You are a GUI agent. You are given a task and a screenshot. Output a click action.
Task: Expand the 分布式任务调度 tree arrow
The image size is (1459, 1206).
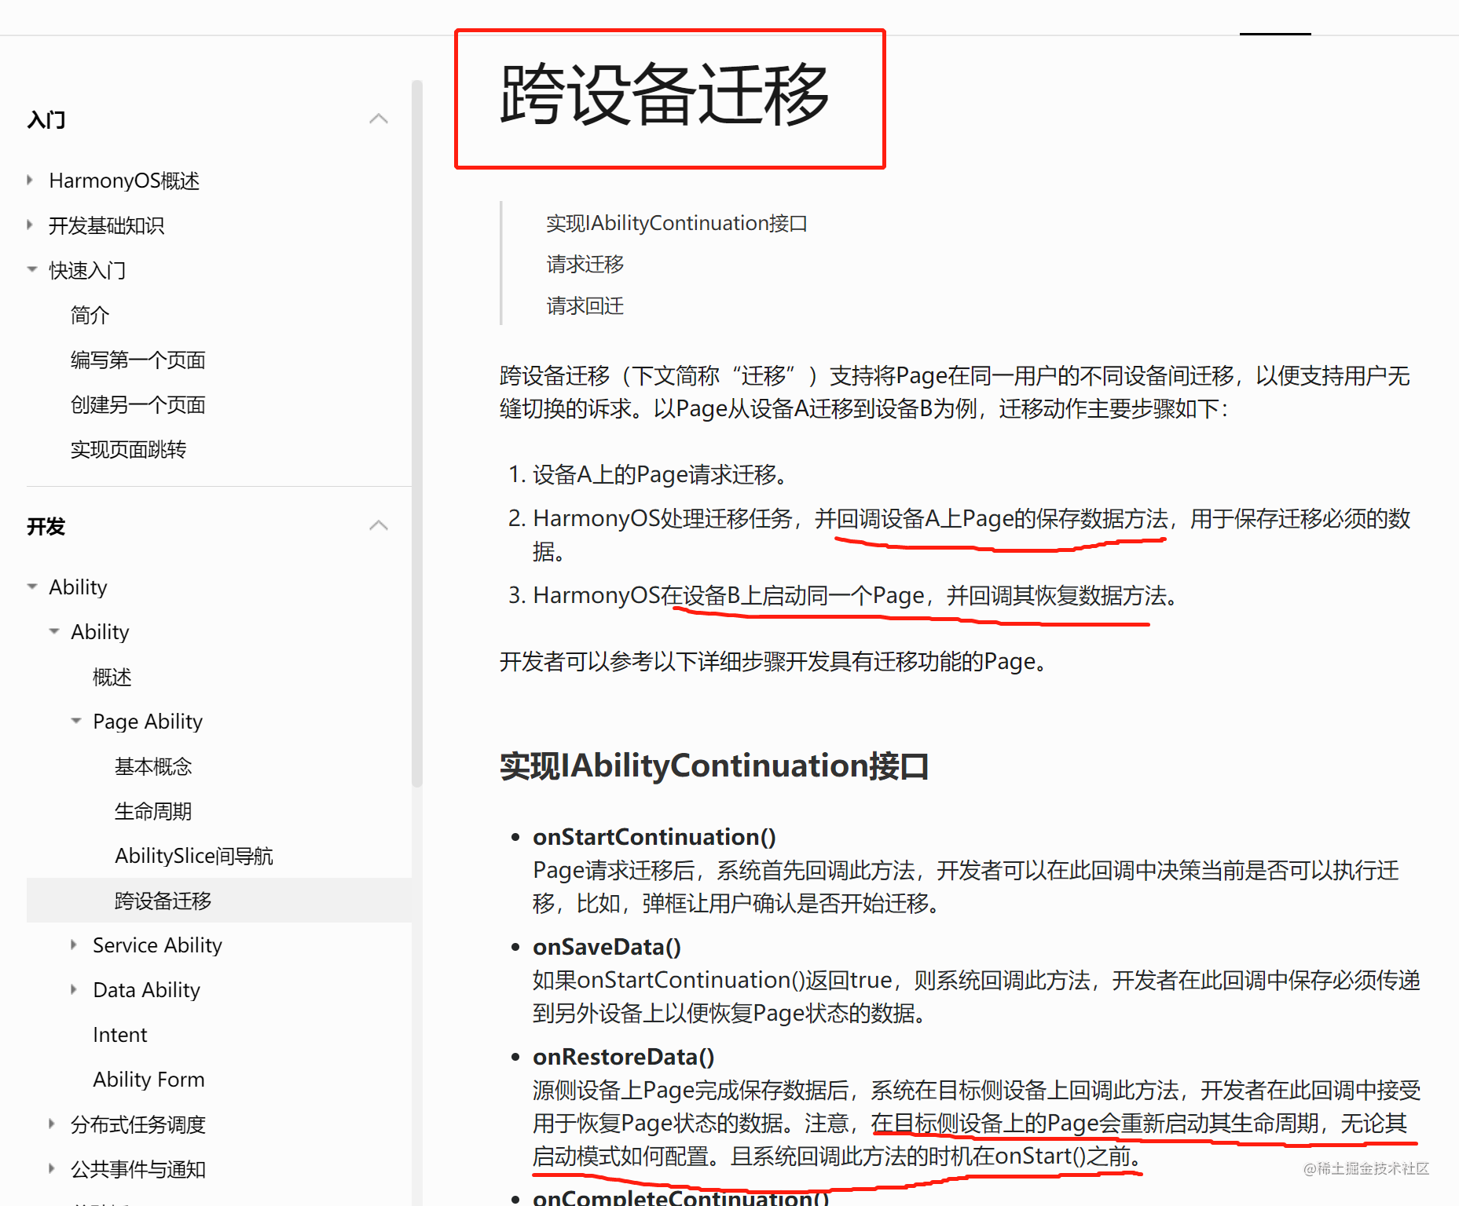pyautogui.click(x=52, y=1124)
